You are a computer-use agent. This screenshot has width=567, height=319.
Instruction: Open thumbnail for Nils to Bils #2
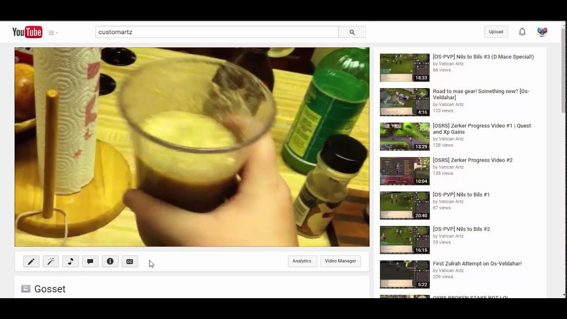(405, 240)
